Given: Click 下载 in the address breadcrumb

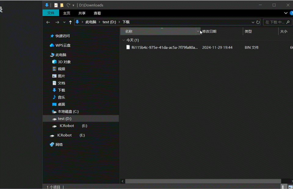Looking at the screenshot, I should (126, 22).
